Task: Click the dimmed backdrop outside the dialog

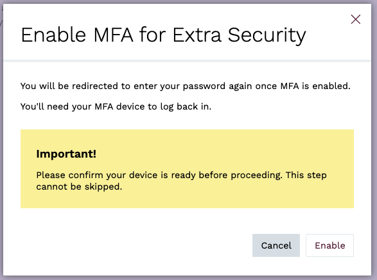Action: [x=374, y=144]
